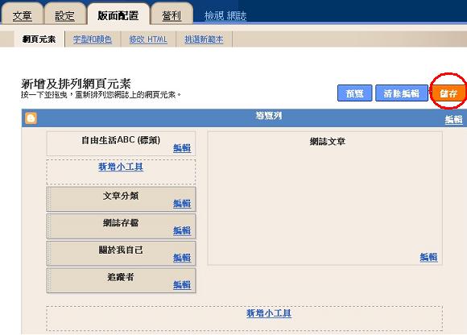Viewport: 467px width, 335px height.
Task: Open the 挑選新範本 sub-tab
Action: [204, 39]
